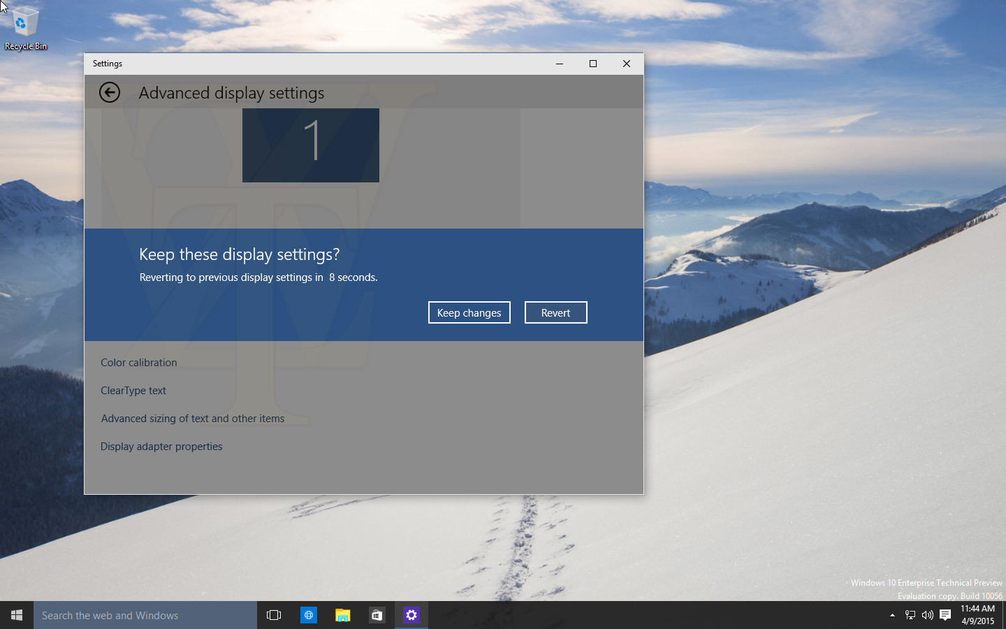Open Advanced sizing of text and other items
Image resolution: width=1006 pixels, height=629 pixels.
click(x=192, y=418)
